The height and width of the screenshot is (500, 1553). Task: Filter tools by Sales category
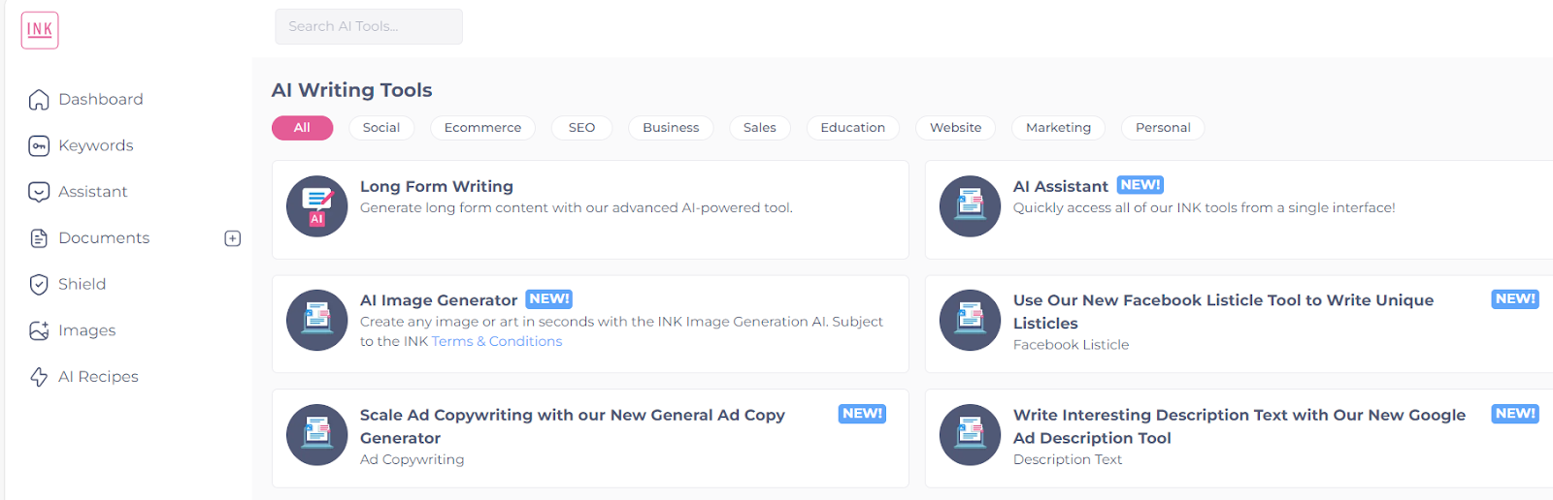pyautogui.click(x=760, y=128)
